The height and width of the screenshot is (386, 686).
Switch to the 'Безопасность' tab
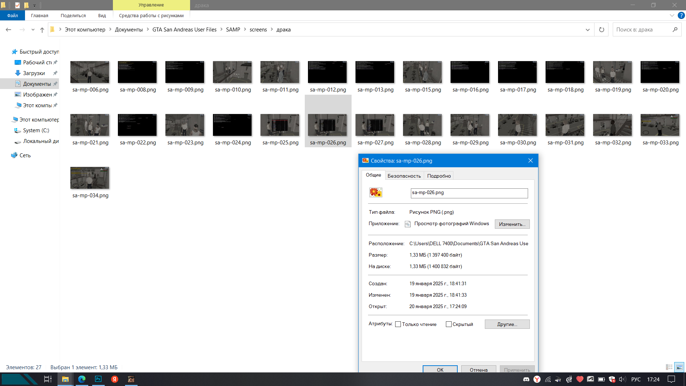click(x=404, y=176)
